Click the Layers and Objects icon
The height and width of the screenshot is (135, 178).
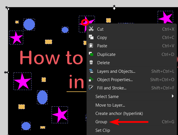click(x=91, y=71)
